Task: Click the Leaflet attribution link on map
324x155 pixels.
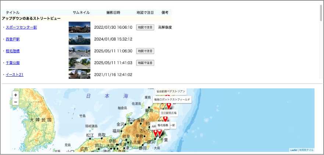Action: [x=293, y=150]
